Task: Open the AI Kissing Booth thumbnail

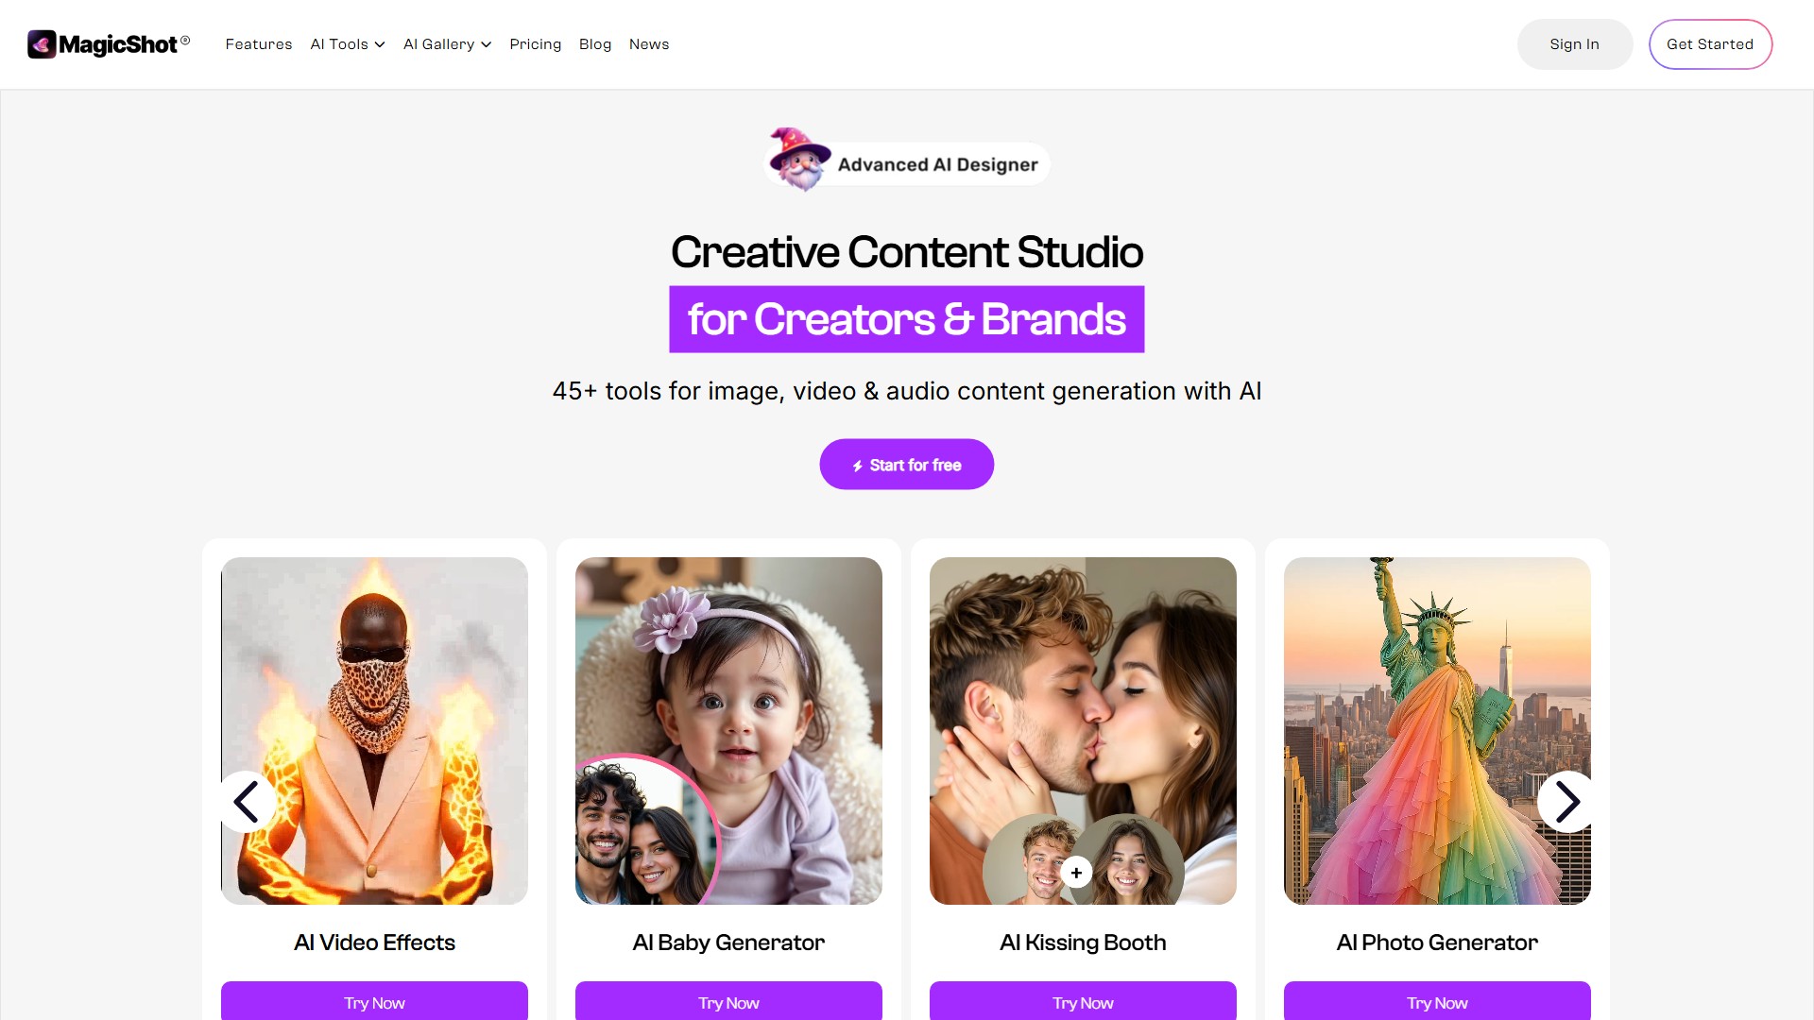Action: [1083, 731]
